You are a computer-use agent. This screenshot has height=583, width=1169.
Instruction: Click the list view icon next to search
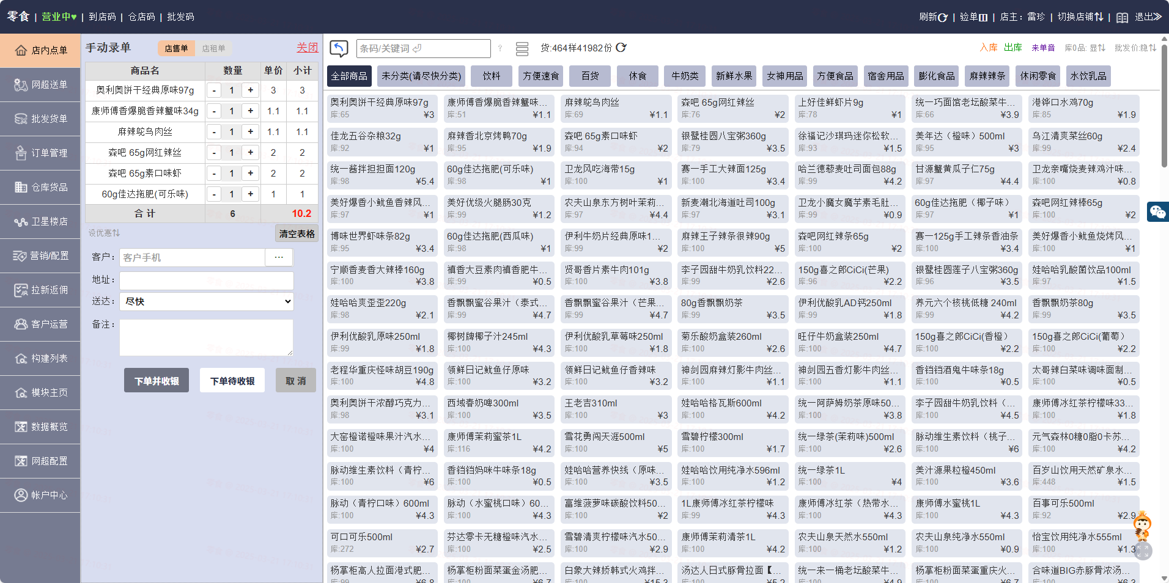pyautogui.click(x=522, y=48)
